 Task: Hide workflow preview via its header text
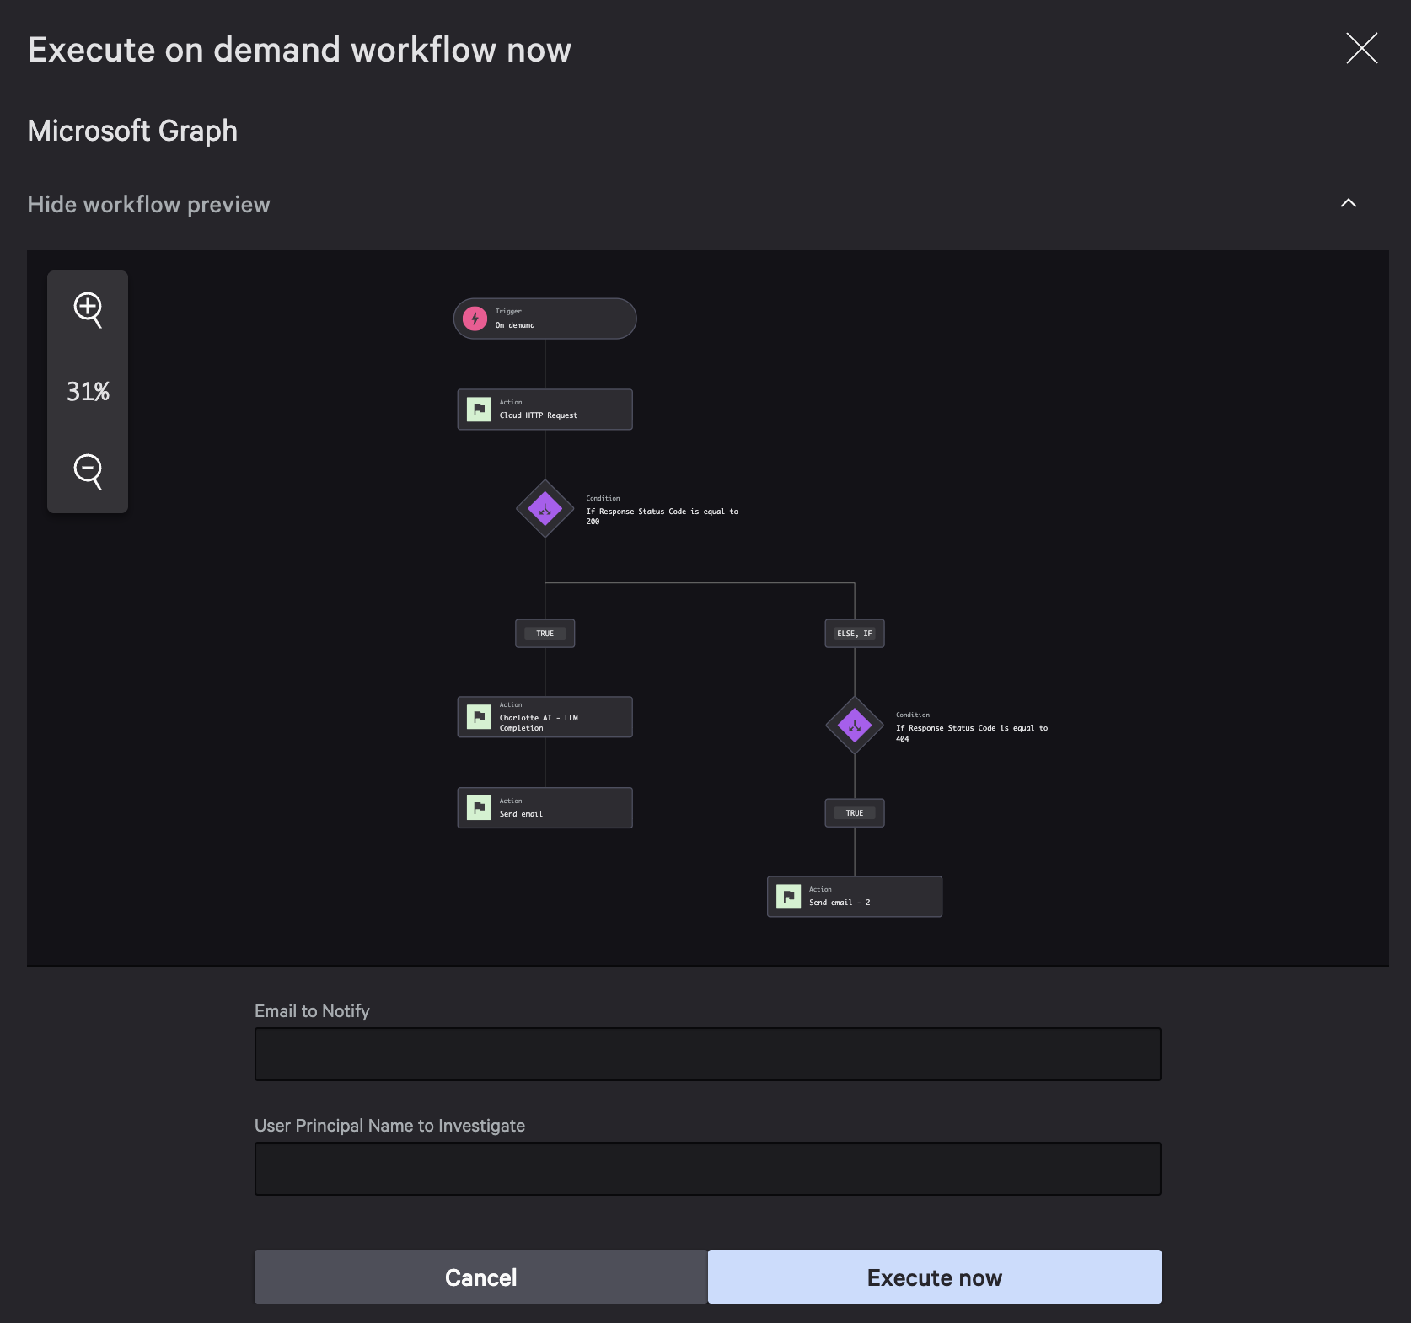tap(148, 204)
